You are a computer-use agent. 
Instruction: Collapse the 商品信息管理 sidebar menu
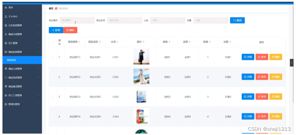point(22,52)
